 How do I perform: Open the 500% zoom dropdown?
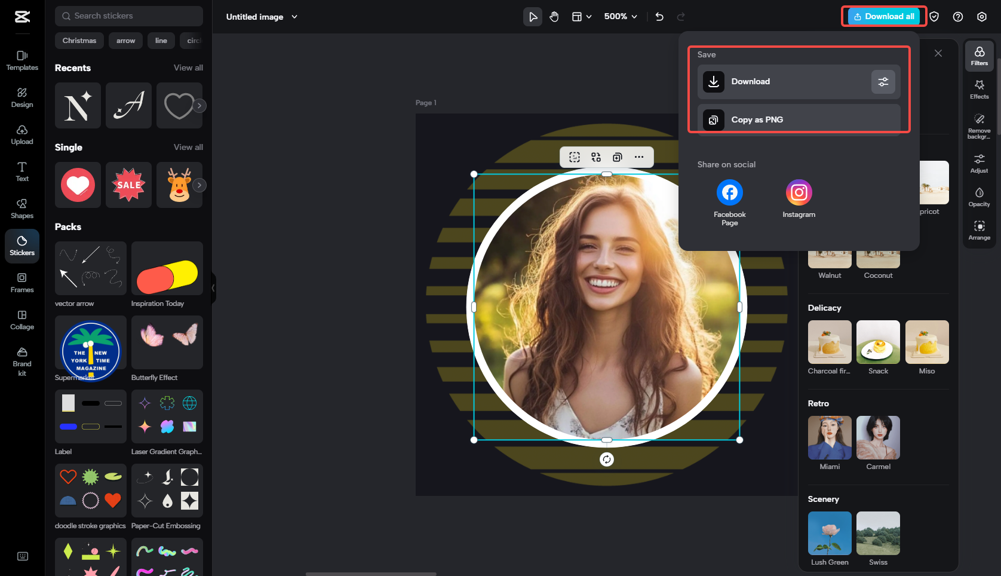tap(621, 17)
